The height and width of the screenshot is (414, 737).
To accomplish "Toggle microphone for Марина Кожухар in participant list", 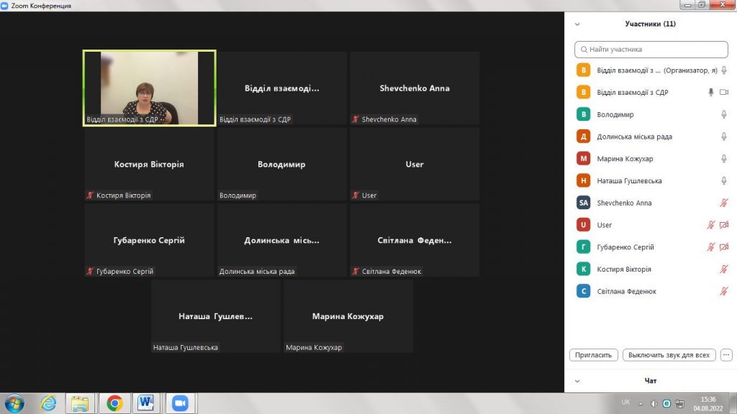I will pyautogui.click(x=724, y=159).
